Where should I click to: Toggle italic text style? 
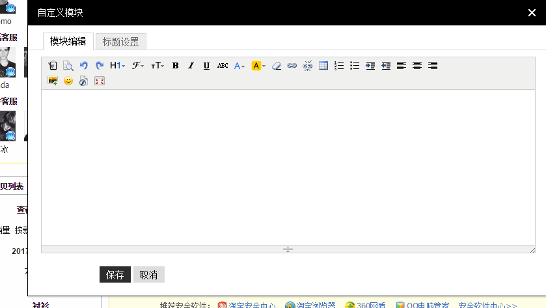click(191, 66)
